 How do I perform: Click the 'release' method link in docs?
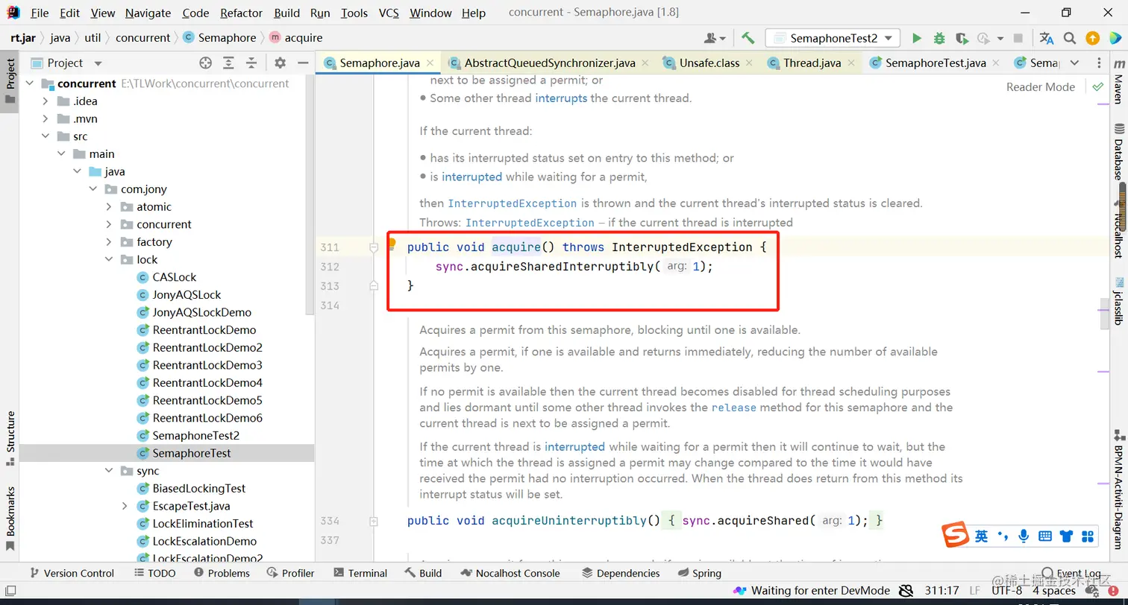pos(734,408)
